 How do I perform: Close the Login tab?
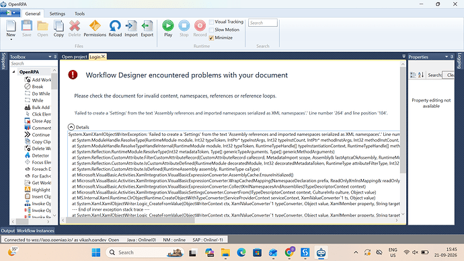[x=104, y=57]
